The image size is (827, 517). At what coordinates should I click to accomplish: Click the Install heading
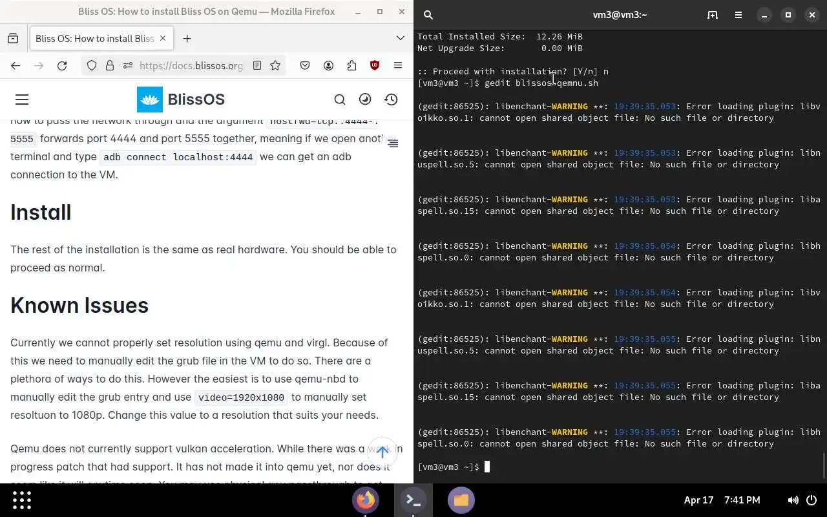click(41, 212)
